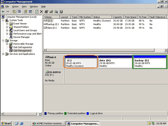Sort by the Capacity column header

click(x=118, y=17)
